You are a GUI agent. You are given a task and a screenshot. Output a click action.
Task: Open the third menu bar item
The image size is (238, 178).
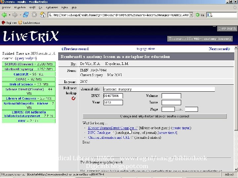tap(32, 7)
